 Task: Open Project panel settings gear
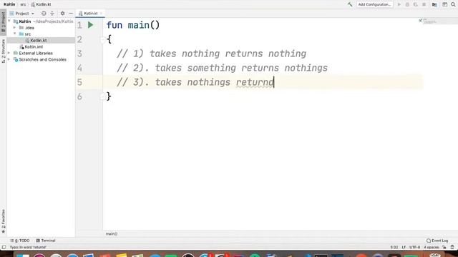click(x=62, y=14)
